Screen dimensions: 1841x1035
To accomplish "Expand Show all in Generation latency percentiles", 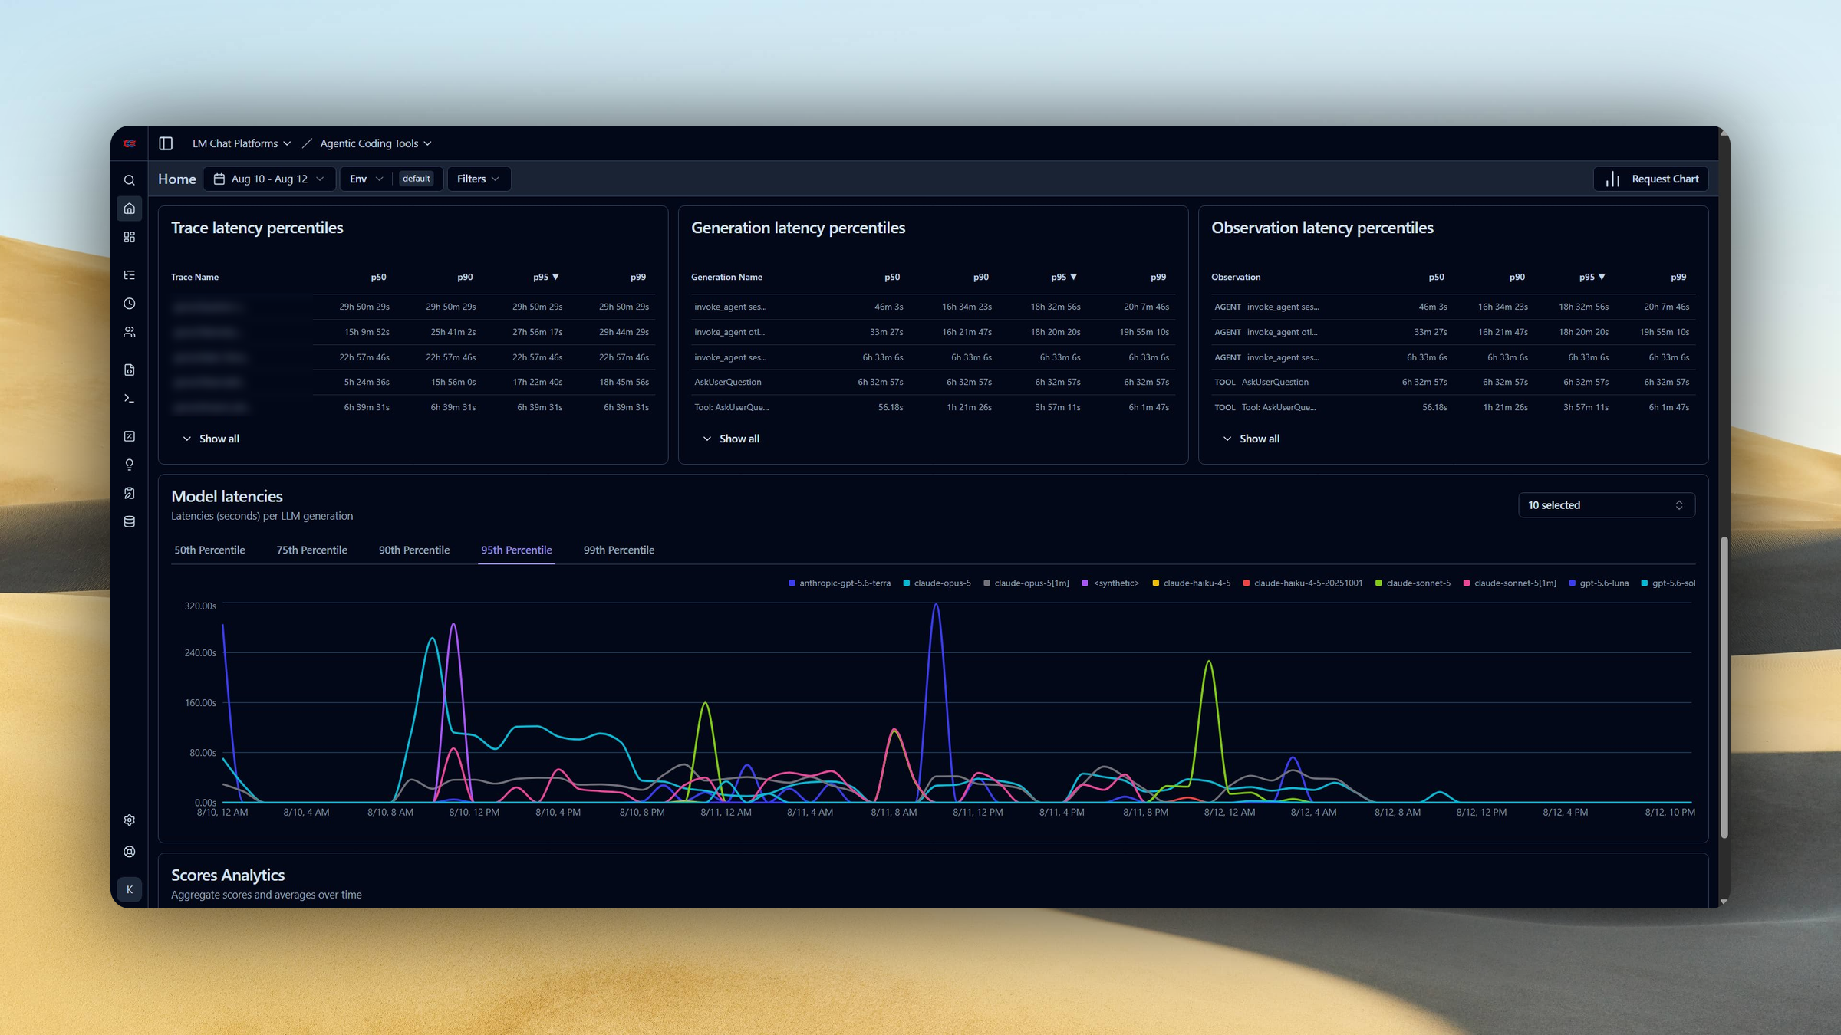I will click(x=731, y=439).
